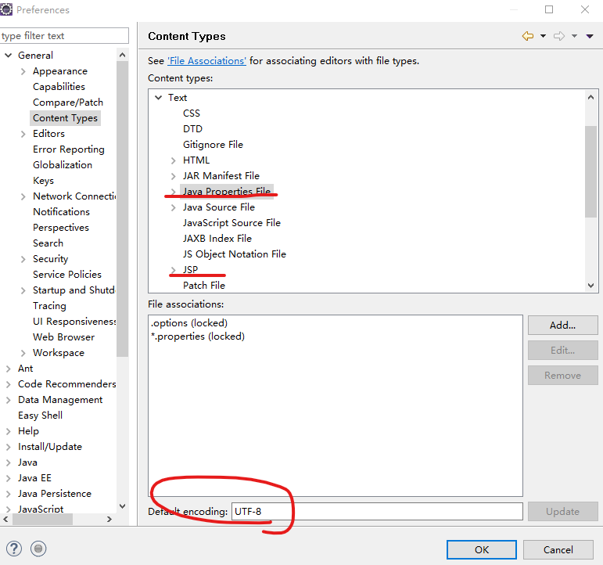The height and width of the screenshot is (565, 603).
Task: Select the Java Source File content type
Action: [x=218, y=207]
